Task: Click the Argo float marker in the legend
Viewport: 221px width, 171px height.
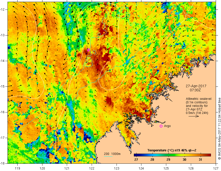Action: click(161, 126)
